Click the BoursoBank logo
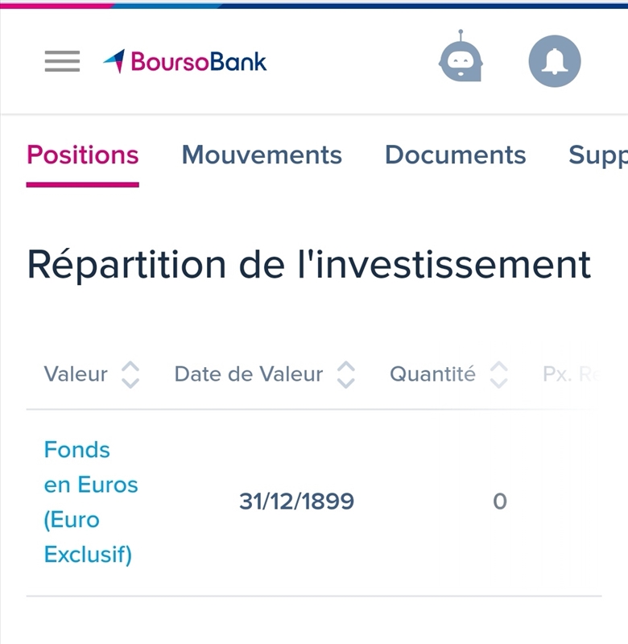This screenshot has width=628, height=644. pos(187,60)
